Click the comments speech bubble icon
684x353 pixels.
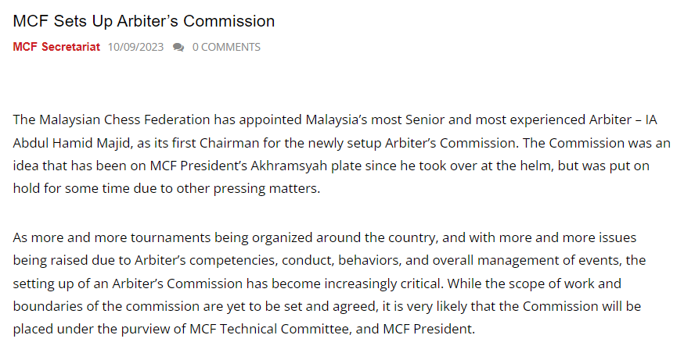point(178,47)
